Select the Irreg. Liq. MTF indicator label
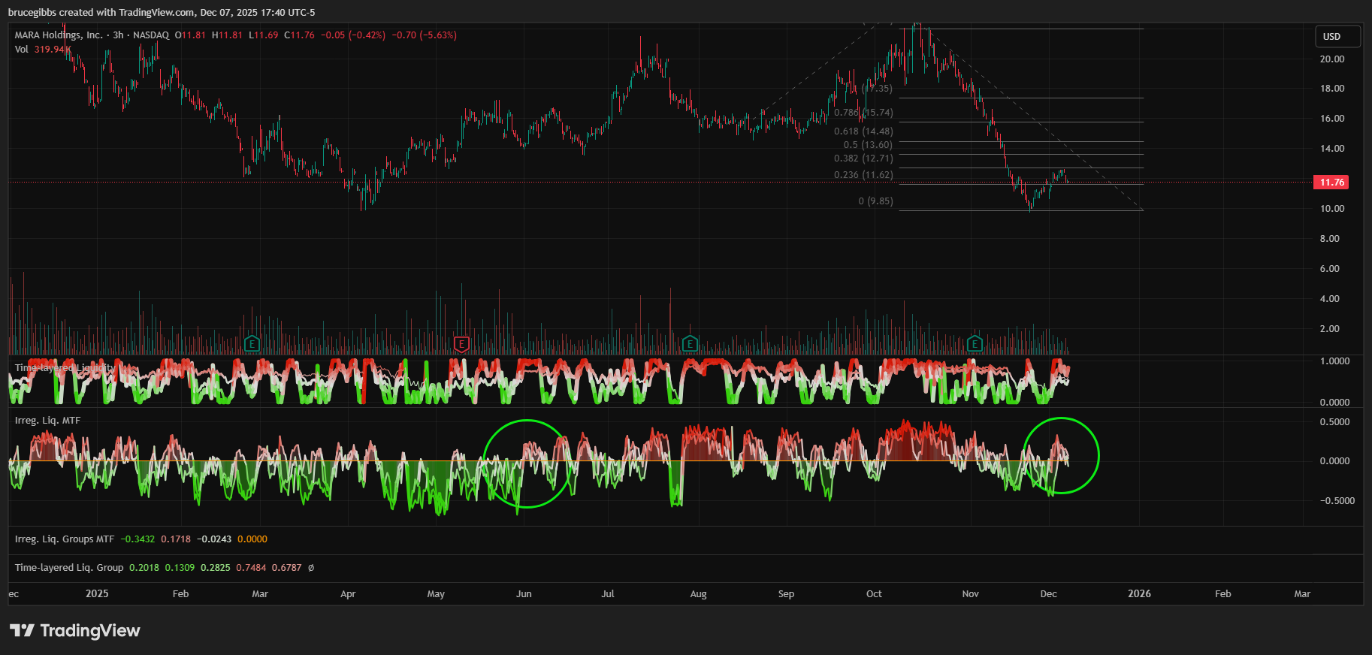The image size is (1372, 655). point(47,421)
